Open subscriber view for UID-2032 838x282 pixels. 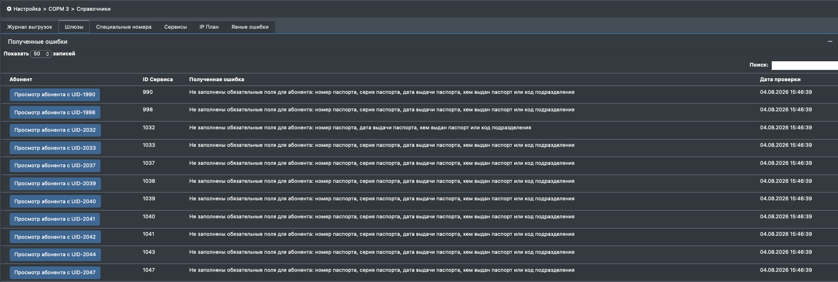tap(55, 130)
